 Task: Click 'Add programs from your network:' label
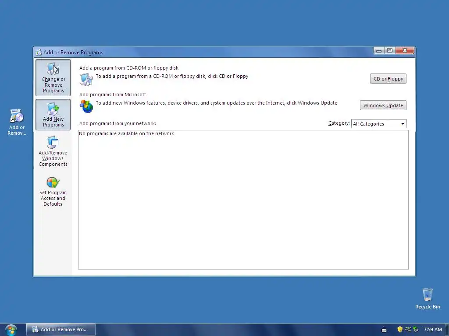(118, 123)
